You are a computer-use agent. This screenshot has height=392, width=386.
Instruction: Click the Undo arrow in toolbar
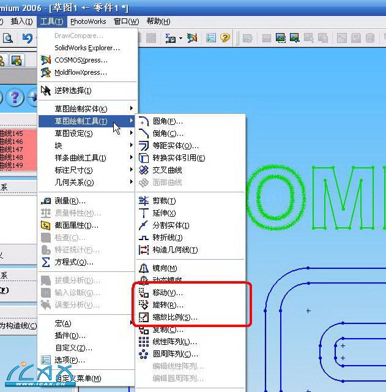(27, 38)
